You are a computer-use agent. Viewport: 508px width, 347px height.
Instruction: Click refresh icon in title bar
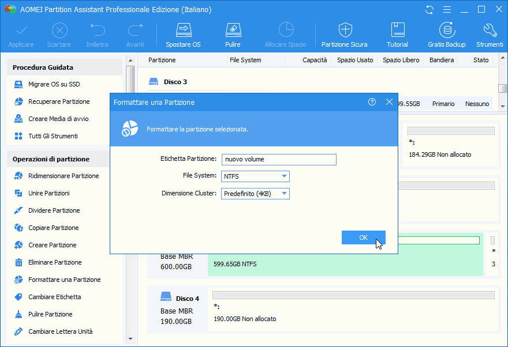(x=429, y=10)
